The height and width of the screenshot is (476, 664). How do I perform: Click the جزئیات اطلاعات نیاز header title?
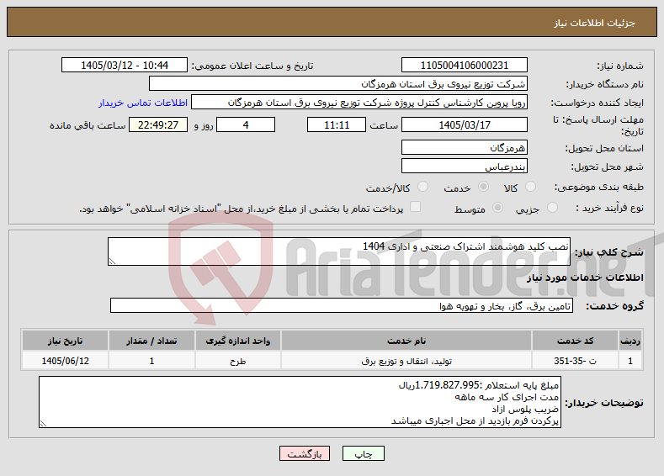[x=594, y=23]
